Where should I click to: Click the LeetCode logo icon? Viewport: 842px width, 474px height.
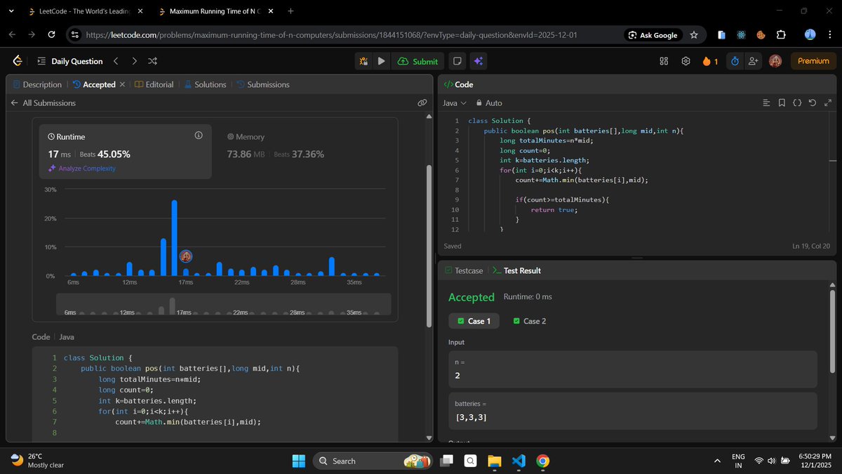click(17, 61)
